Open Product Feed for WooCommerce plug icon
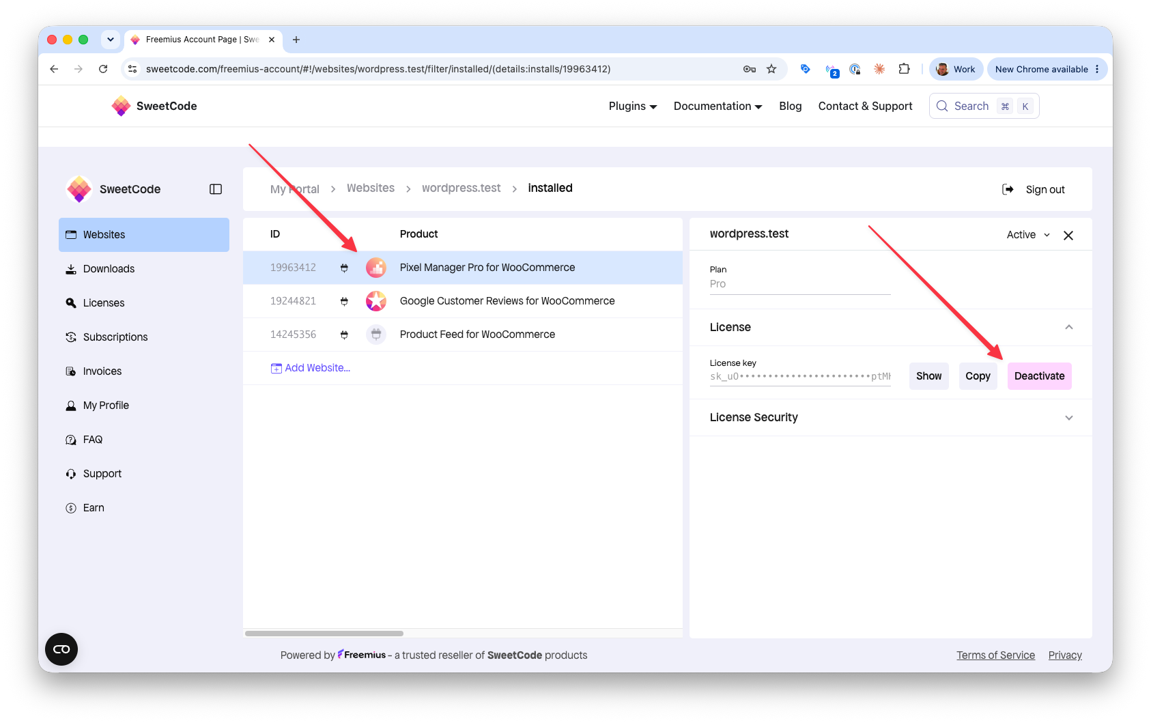Viewport: 1151px width, 723px height. 376,335
